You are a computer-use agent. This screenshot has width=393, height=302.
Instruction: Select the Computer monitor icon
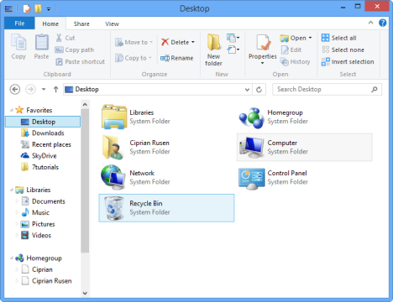pos(251,148)
